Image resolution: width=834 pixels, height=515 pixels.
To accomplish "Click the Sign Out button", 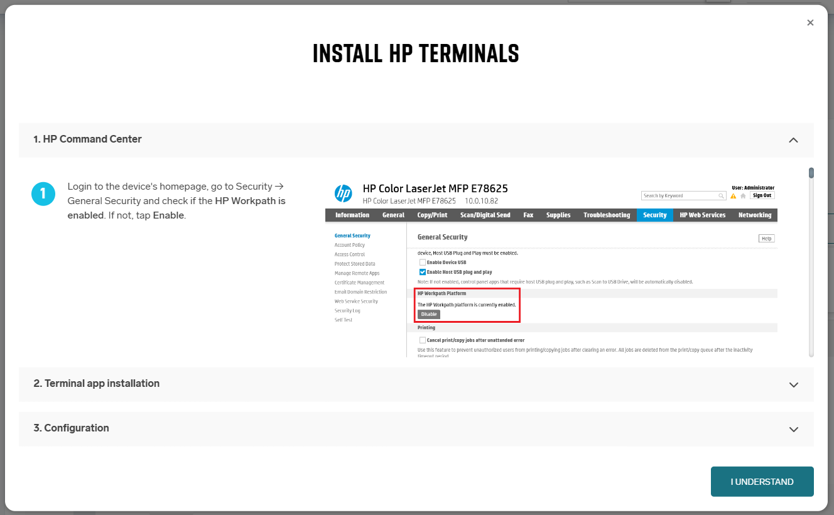I will [x=762, y=195].
